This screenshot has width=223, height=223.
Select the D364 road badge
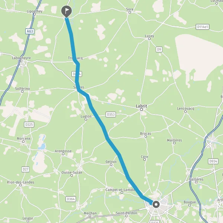[x=71, y=199]
